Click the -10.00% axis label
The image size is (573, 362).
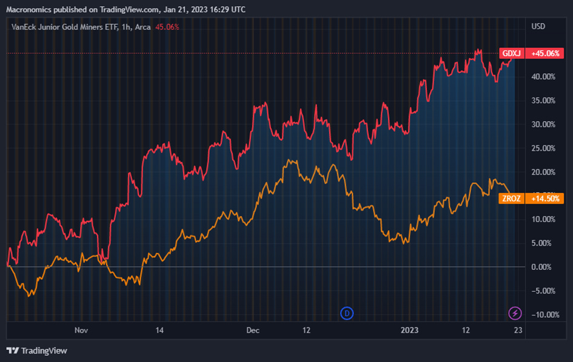tap(545, 315)
